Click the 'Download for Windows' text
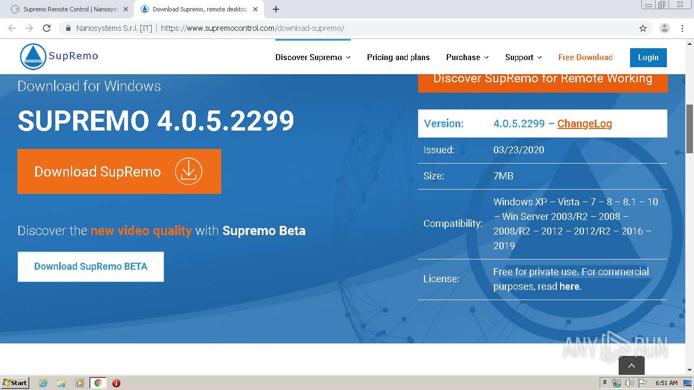The image size is (694, 390). pos(89,86)
